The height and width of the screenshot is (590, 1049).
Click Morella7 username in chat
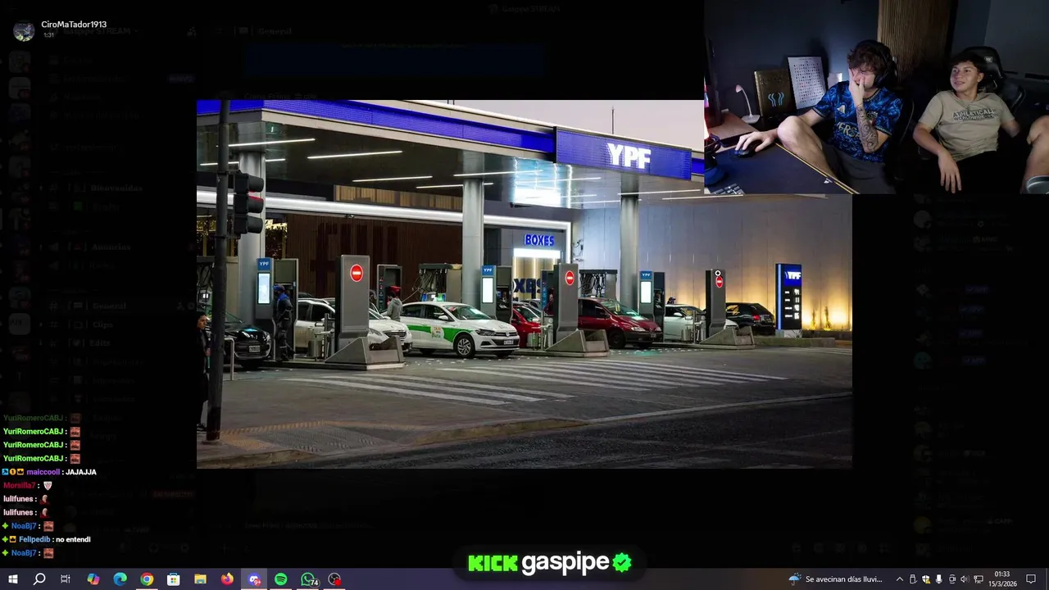[x=20, y=485]
